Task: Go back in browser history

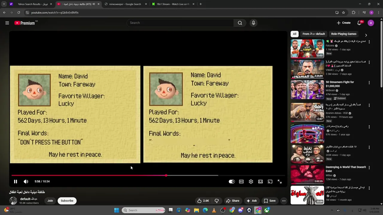Action: pyautogui.click(x=4, y=13)
